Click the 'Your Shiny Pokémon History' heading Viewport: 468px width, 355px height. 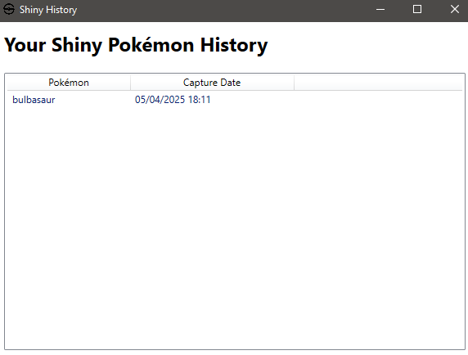[x=136, y=45]
